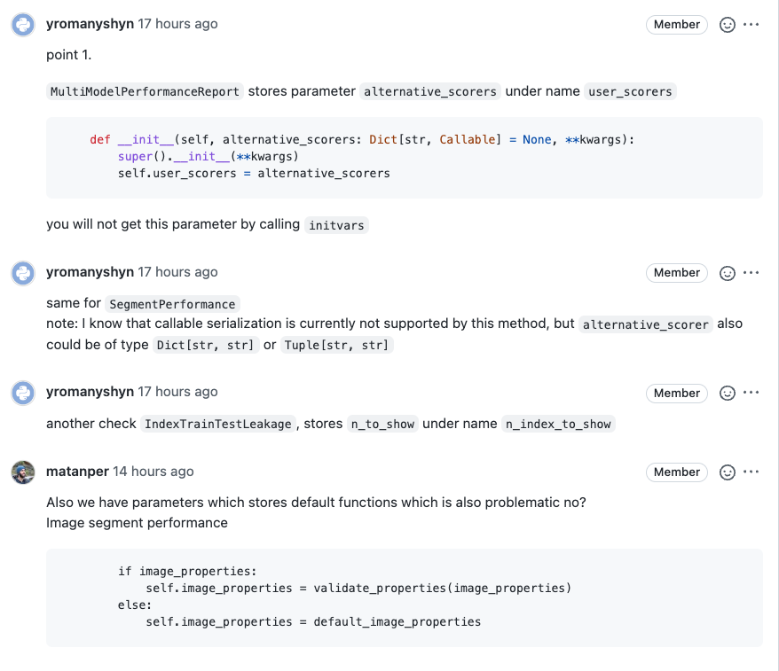Click 'Image segment performance' text

(x=138, y=523)
